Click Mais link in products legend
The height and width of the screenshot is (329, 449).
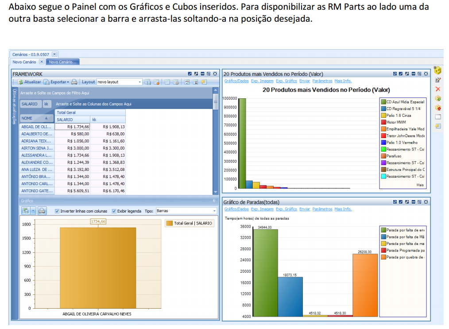point(420,185)
